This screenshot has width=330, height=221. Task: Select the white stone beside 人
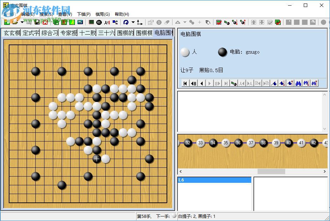click(x=185, y=52)
